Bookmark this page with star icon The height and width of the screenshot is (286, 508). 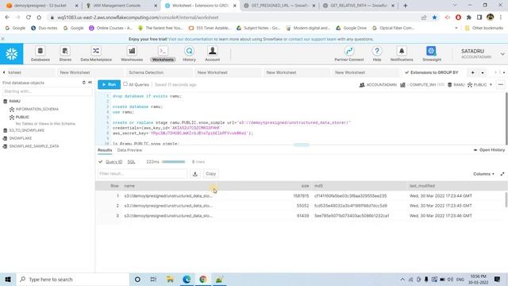[435, 17]
